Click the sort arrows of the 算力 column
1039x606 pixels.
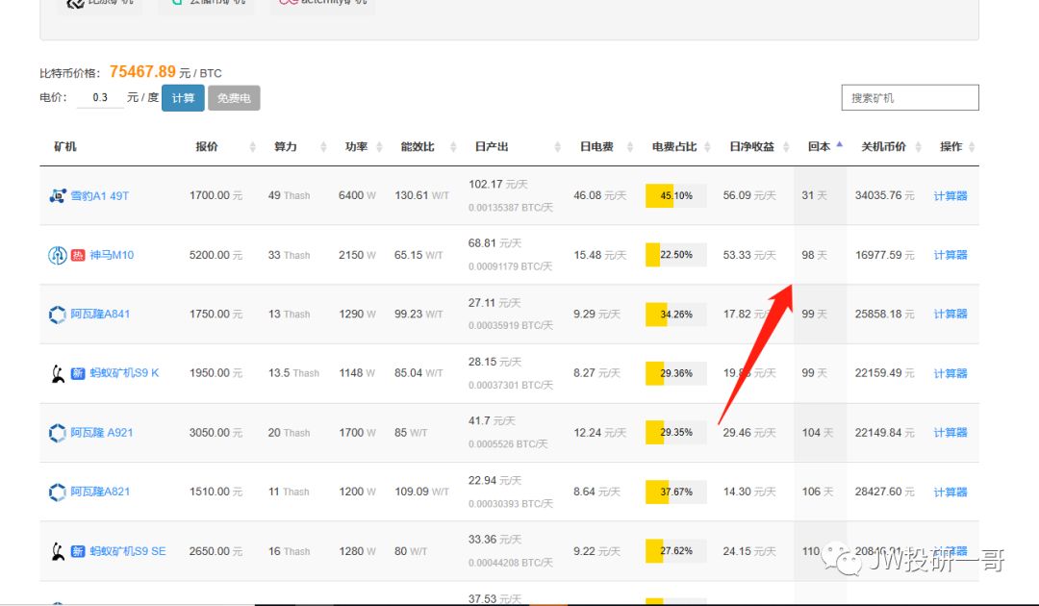point(323,147)
